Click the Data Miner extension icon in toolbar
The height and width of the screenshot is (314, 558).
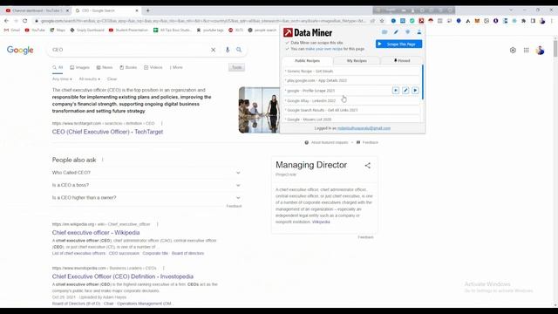point(421,21)
